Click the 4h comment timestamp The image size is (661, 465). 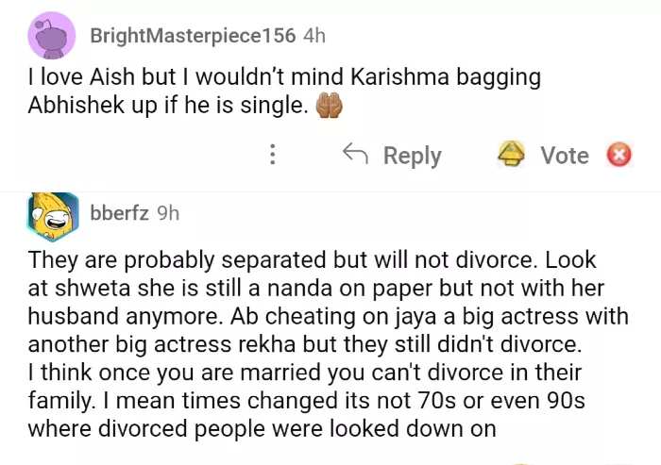[x=314, y=36]
